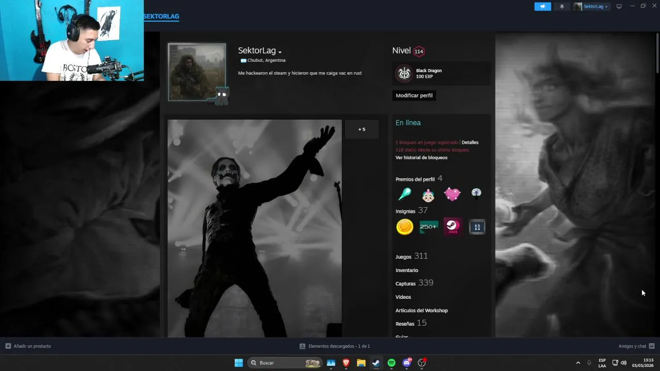Open the Reseñas 15 reviews link
The width and height of the screenshot is (660, 371).
(x=411, y=323)
